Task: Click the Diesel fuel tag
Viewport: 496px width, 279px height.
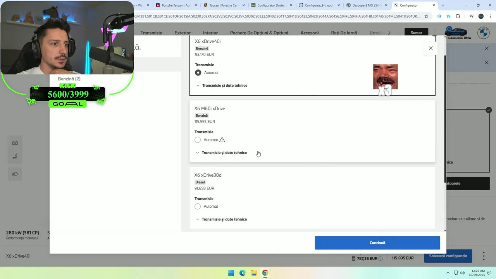Action: pyautogui.click(x=200, y=182)
